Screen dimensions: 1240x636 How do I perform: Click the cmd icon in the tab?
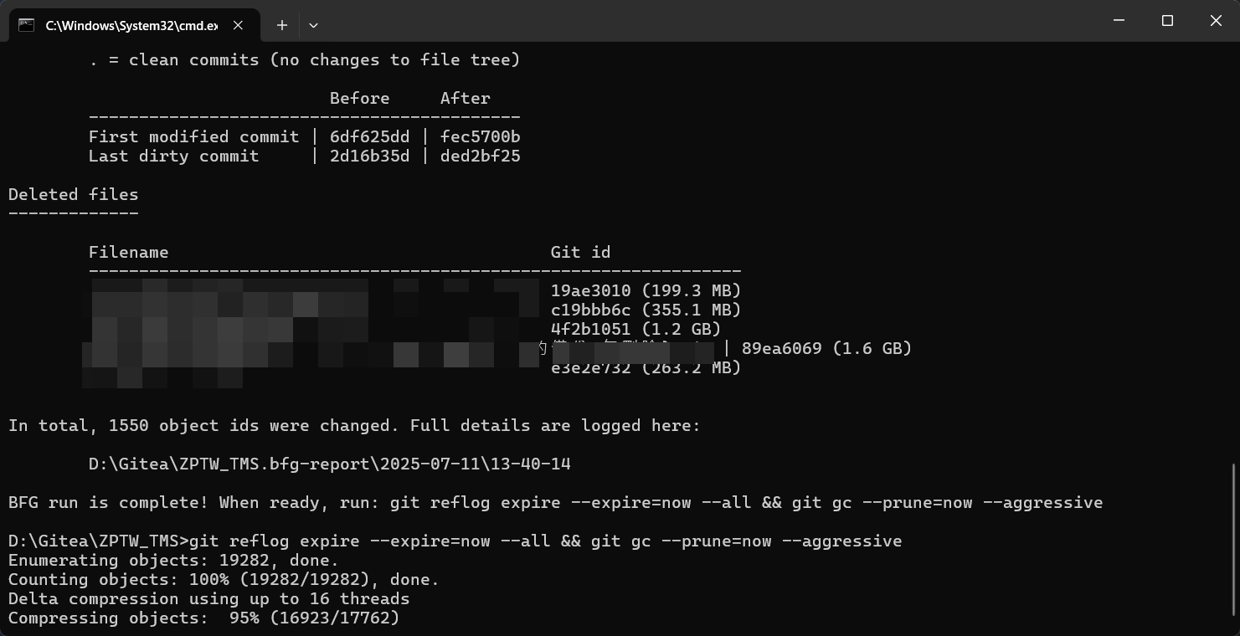click(27, 25)
